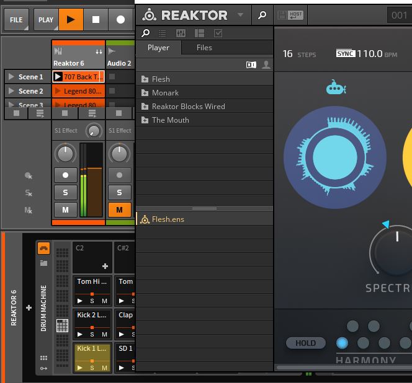Expand the Monark folder

[145, 93]
